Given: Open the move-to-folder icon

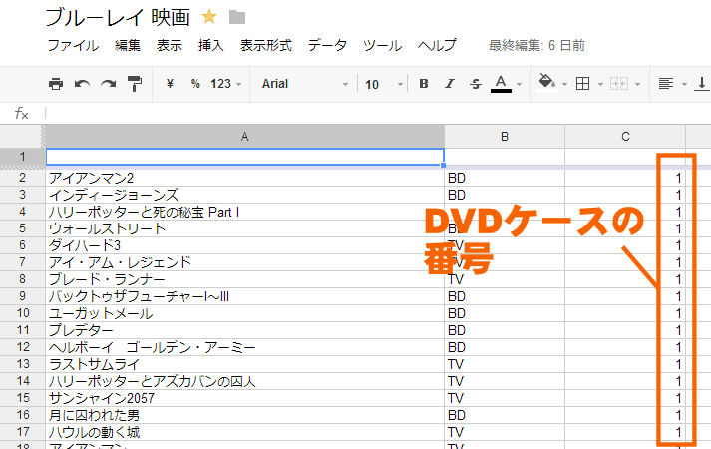Looking at the screenshot, I should pos(237,17).
